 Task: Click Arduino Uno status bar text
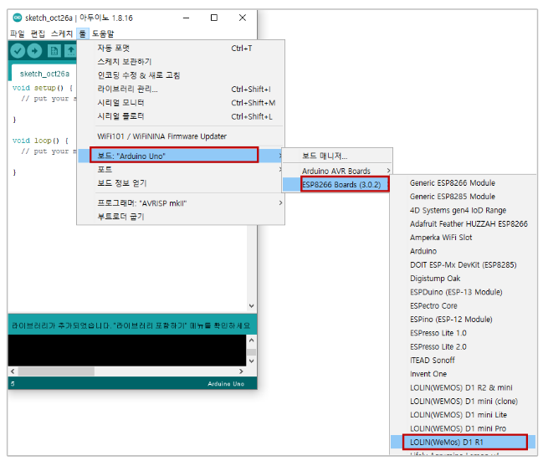pos(226,384)
